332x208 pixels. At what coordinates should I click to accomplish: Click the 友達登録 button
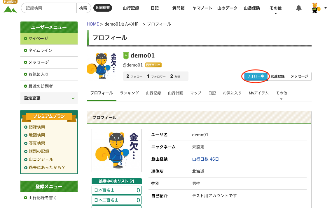coord(277,76)
